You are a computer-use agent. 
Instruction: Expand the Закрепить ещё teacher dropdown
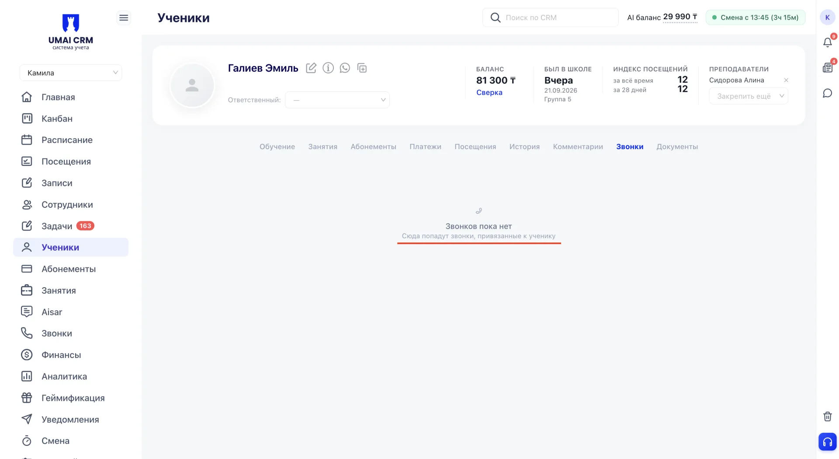click(749, 96)
